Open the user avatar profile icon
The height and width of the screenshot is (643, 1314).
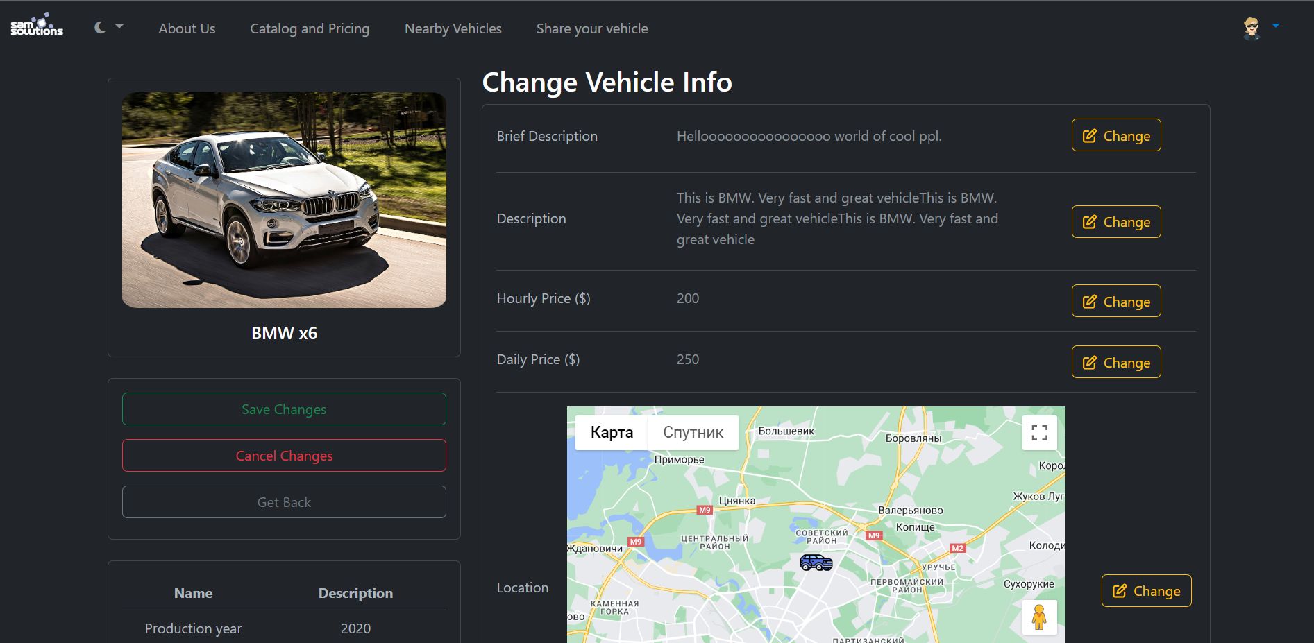pos(1252,28)
